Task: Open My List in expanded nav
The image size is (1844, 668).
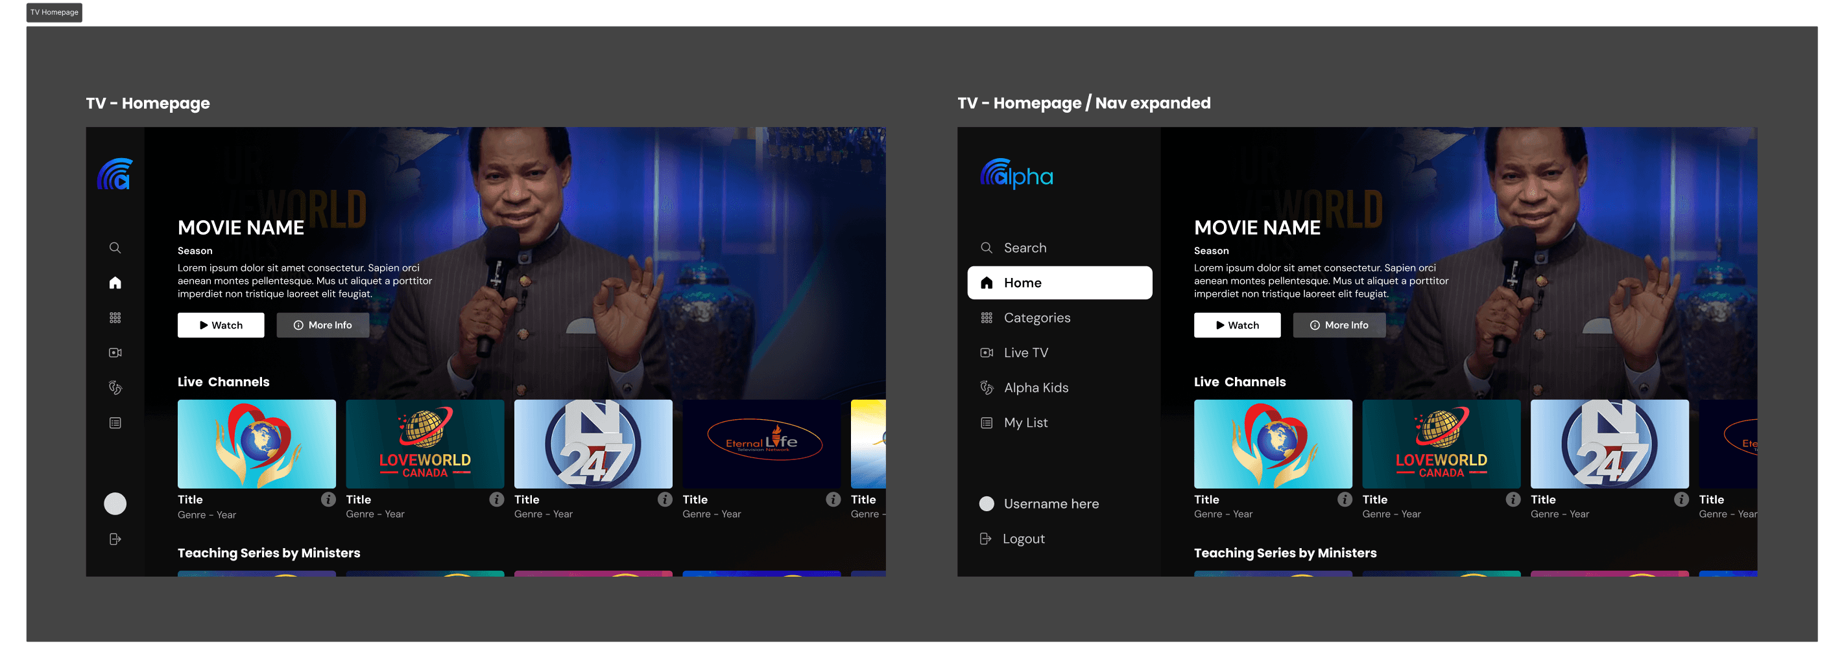Action: [1059, 422]
